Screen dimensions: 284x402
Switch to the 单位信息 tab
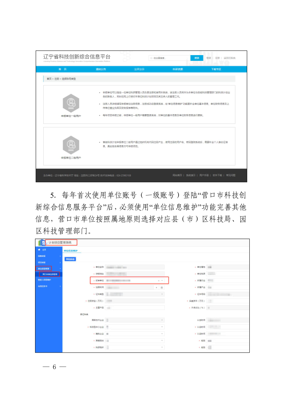pyautogui.click(x=70, y=259)
